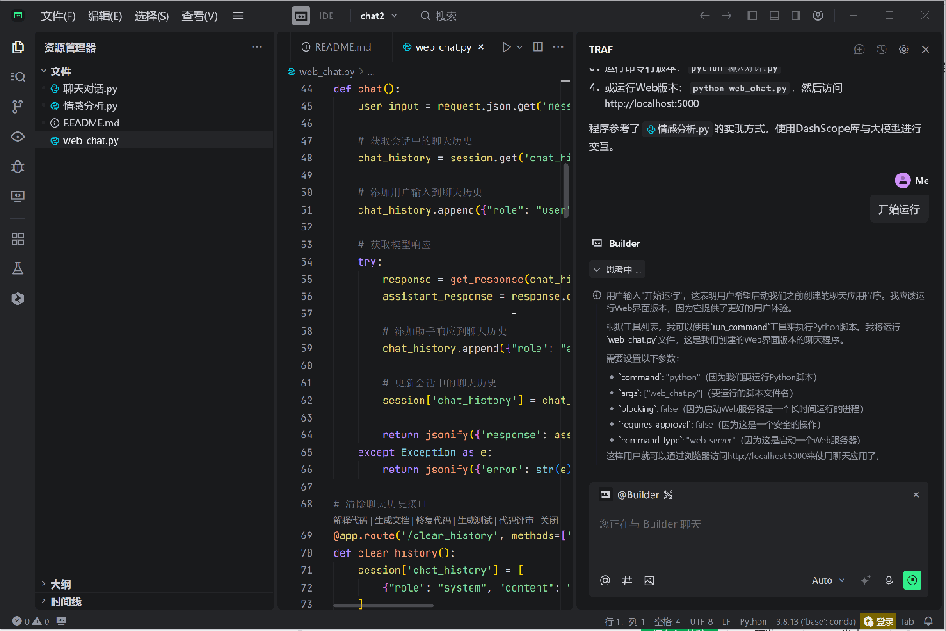946x631 pixels.
Task: Expand the 大纲 outline section
Action: tap(60, 585)
